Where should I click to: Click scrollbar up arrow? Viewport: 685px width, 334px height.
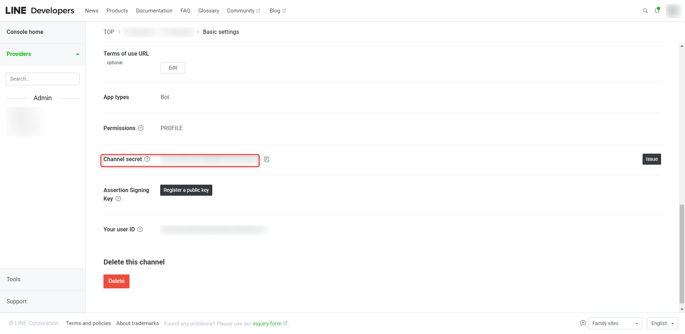pyautogui.click(x=682, y=46)
